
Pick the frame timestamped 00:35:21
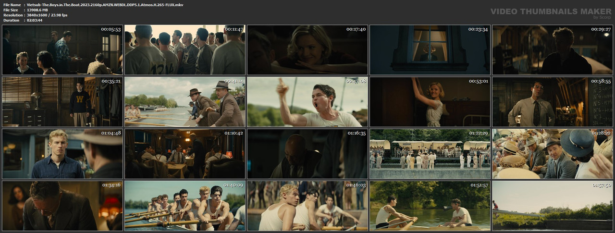pos(62,102)
